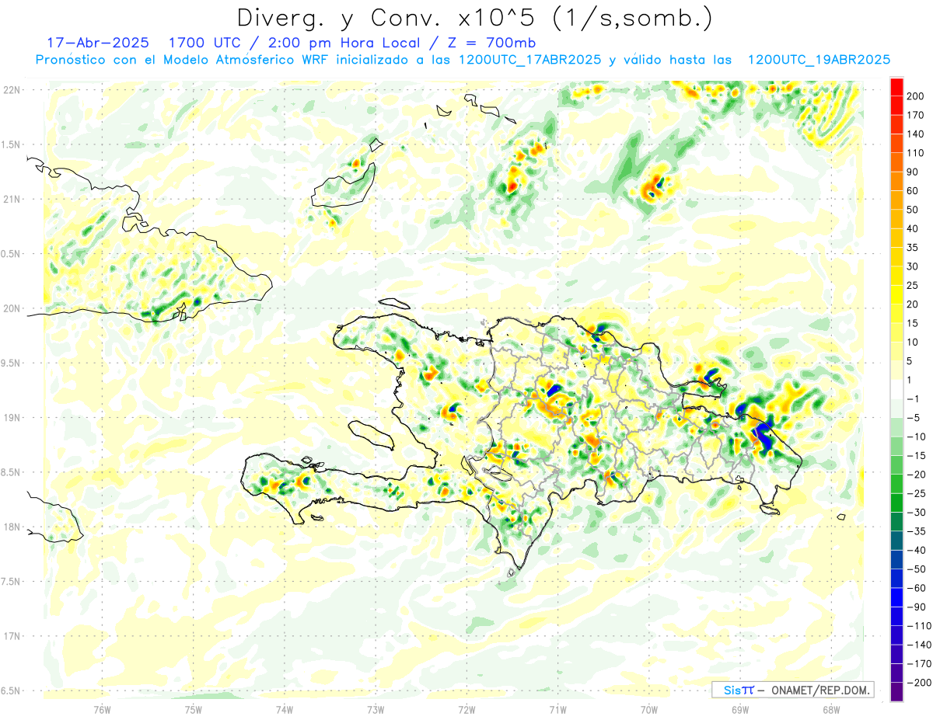Click the latitude label "19N"
Screen dimensions: 933x720
coord(12,417)
